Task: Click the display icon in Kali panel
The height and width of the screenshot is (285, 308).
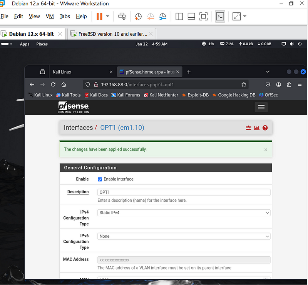Action: click(284, 44)
